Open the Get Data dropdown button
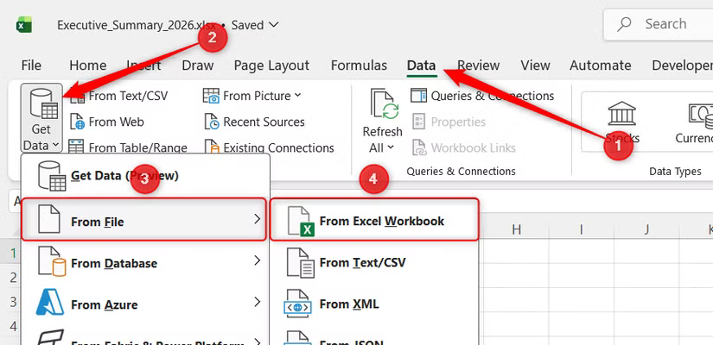 [x=41, y=119]
